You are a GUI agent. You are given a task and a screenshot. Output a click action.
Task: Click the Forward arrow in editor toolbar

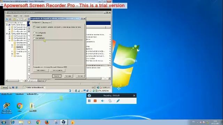point(10,19)
